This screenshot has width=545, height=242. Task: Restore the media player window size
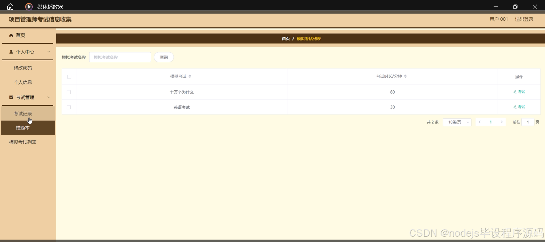[x=515, y=7]
